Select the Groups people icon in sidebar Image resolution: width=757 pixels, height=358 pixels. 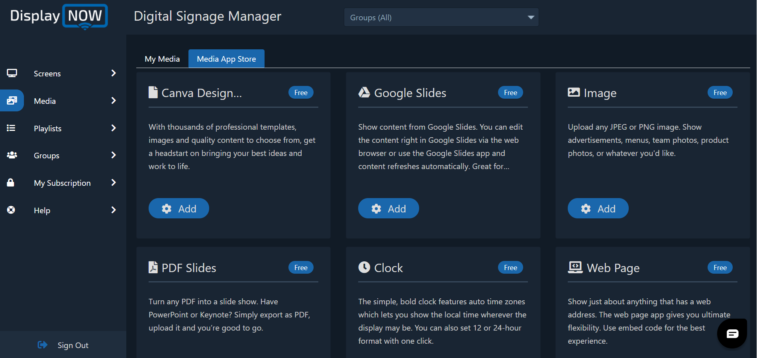click(x=12, y=155)
